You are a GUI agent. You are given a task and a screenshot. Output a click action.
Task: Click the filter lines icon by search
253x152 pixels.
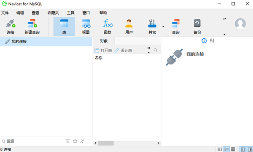click(67, 141)
